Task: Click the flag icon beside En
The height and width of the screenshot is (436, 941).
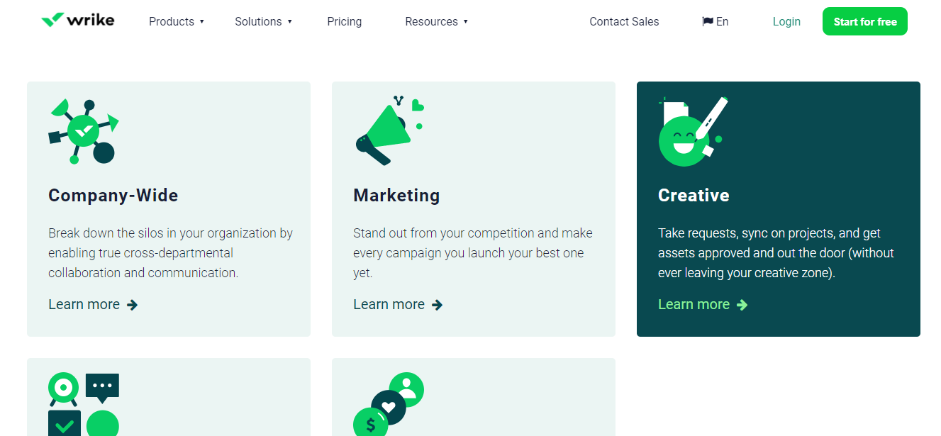Action: point(708,21)
